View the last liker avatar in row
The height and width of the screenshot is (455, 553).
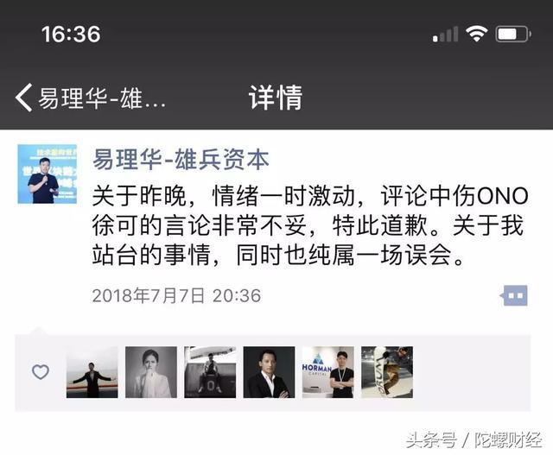(387, 372)
